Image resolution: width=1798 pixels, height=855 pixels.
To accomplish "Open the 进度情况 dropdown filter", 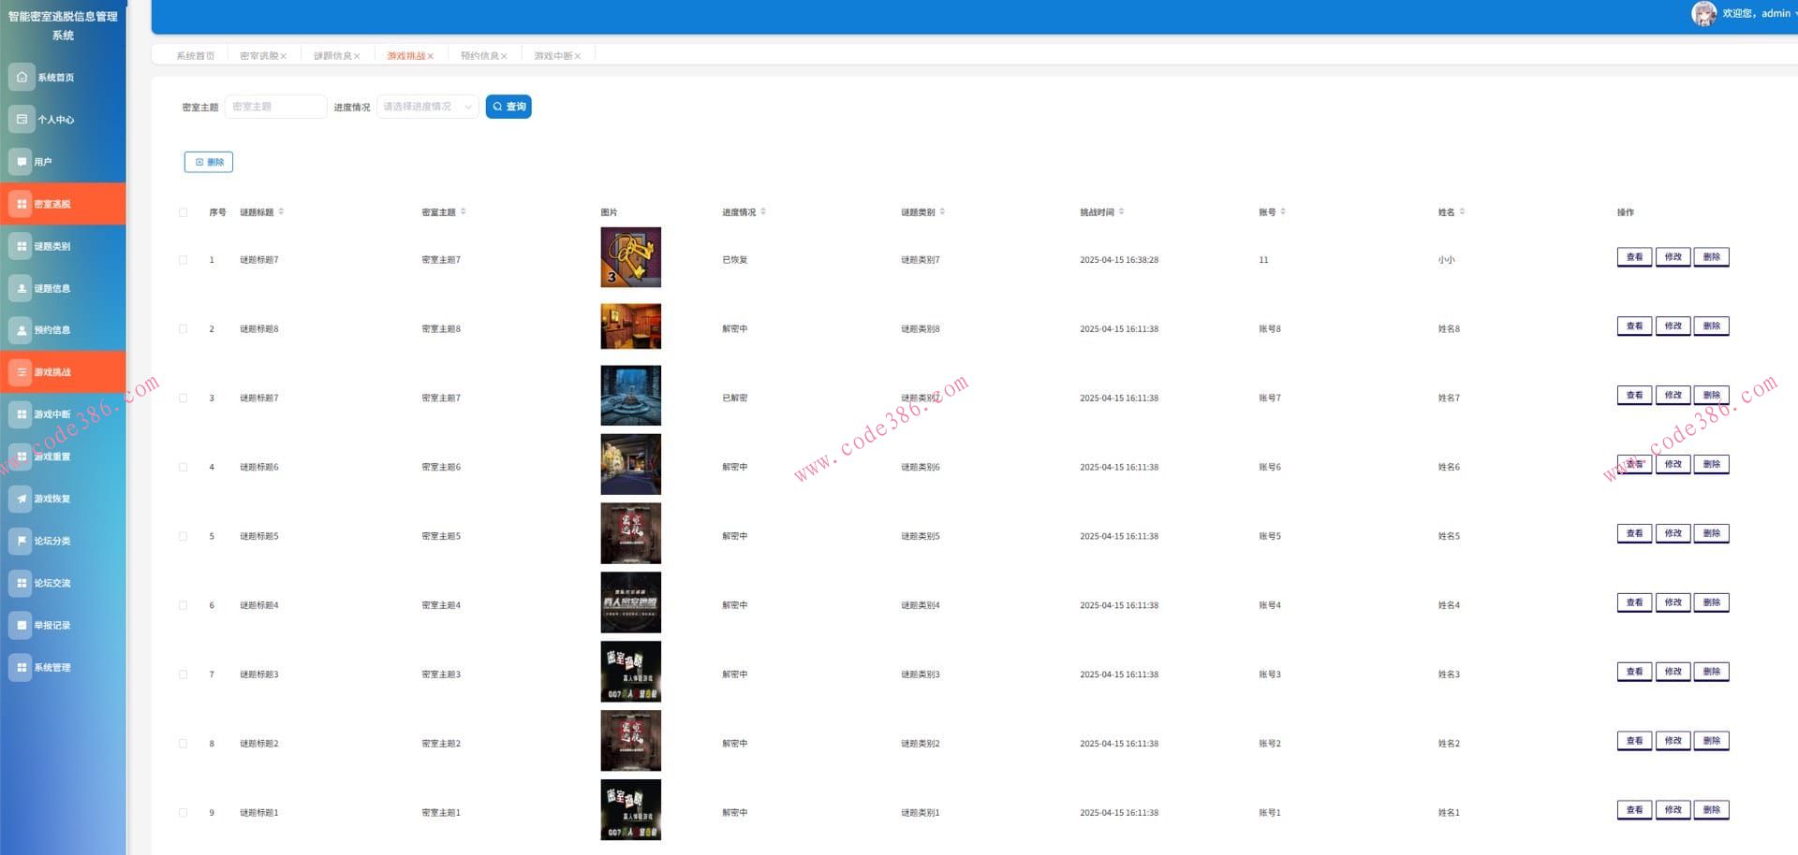I will pos(428,107).
